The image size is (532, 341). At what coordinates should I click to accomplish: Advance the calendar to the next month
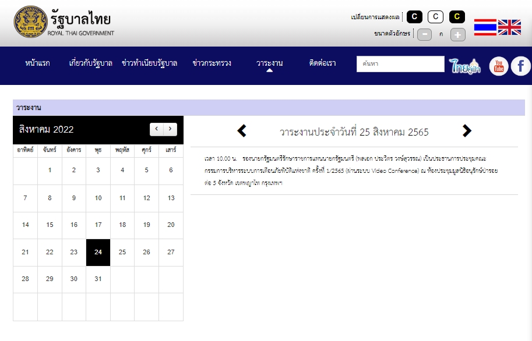point(170,129)
